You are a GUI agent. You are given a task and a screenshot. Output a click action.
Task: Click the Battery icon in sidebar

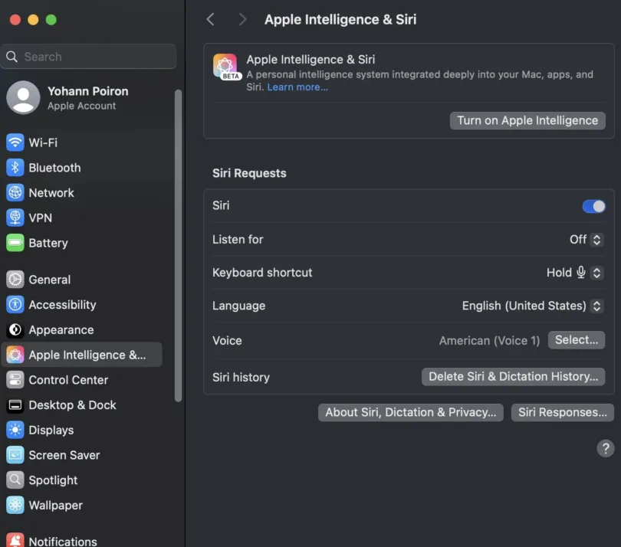[x=15, y=243]
